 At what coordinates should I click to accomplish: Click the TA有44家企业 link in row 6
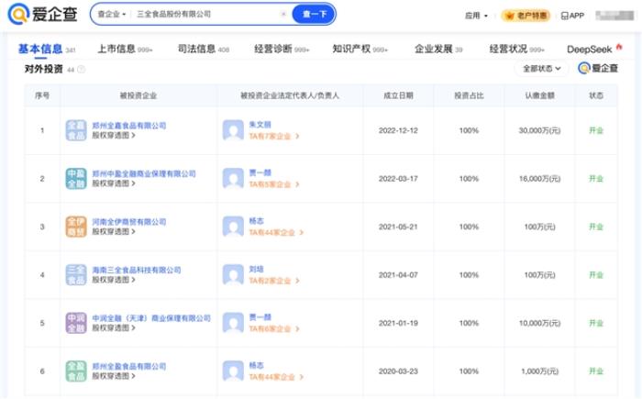point(276,377)
